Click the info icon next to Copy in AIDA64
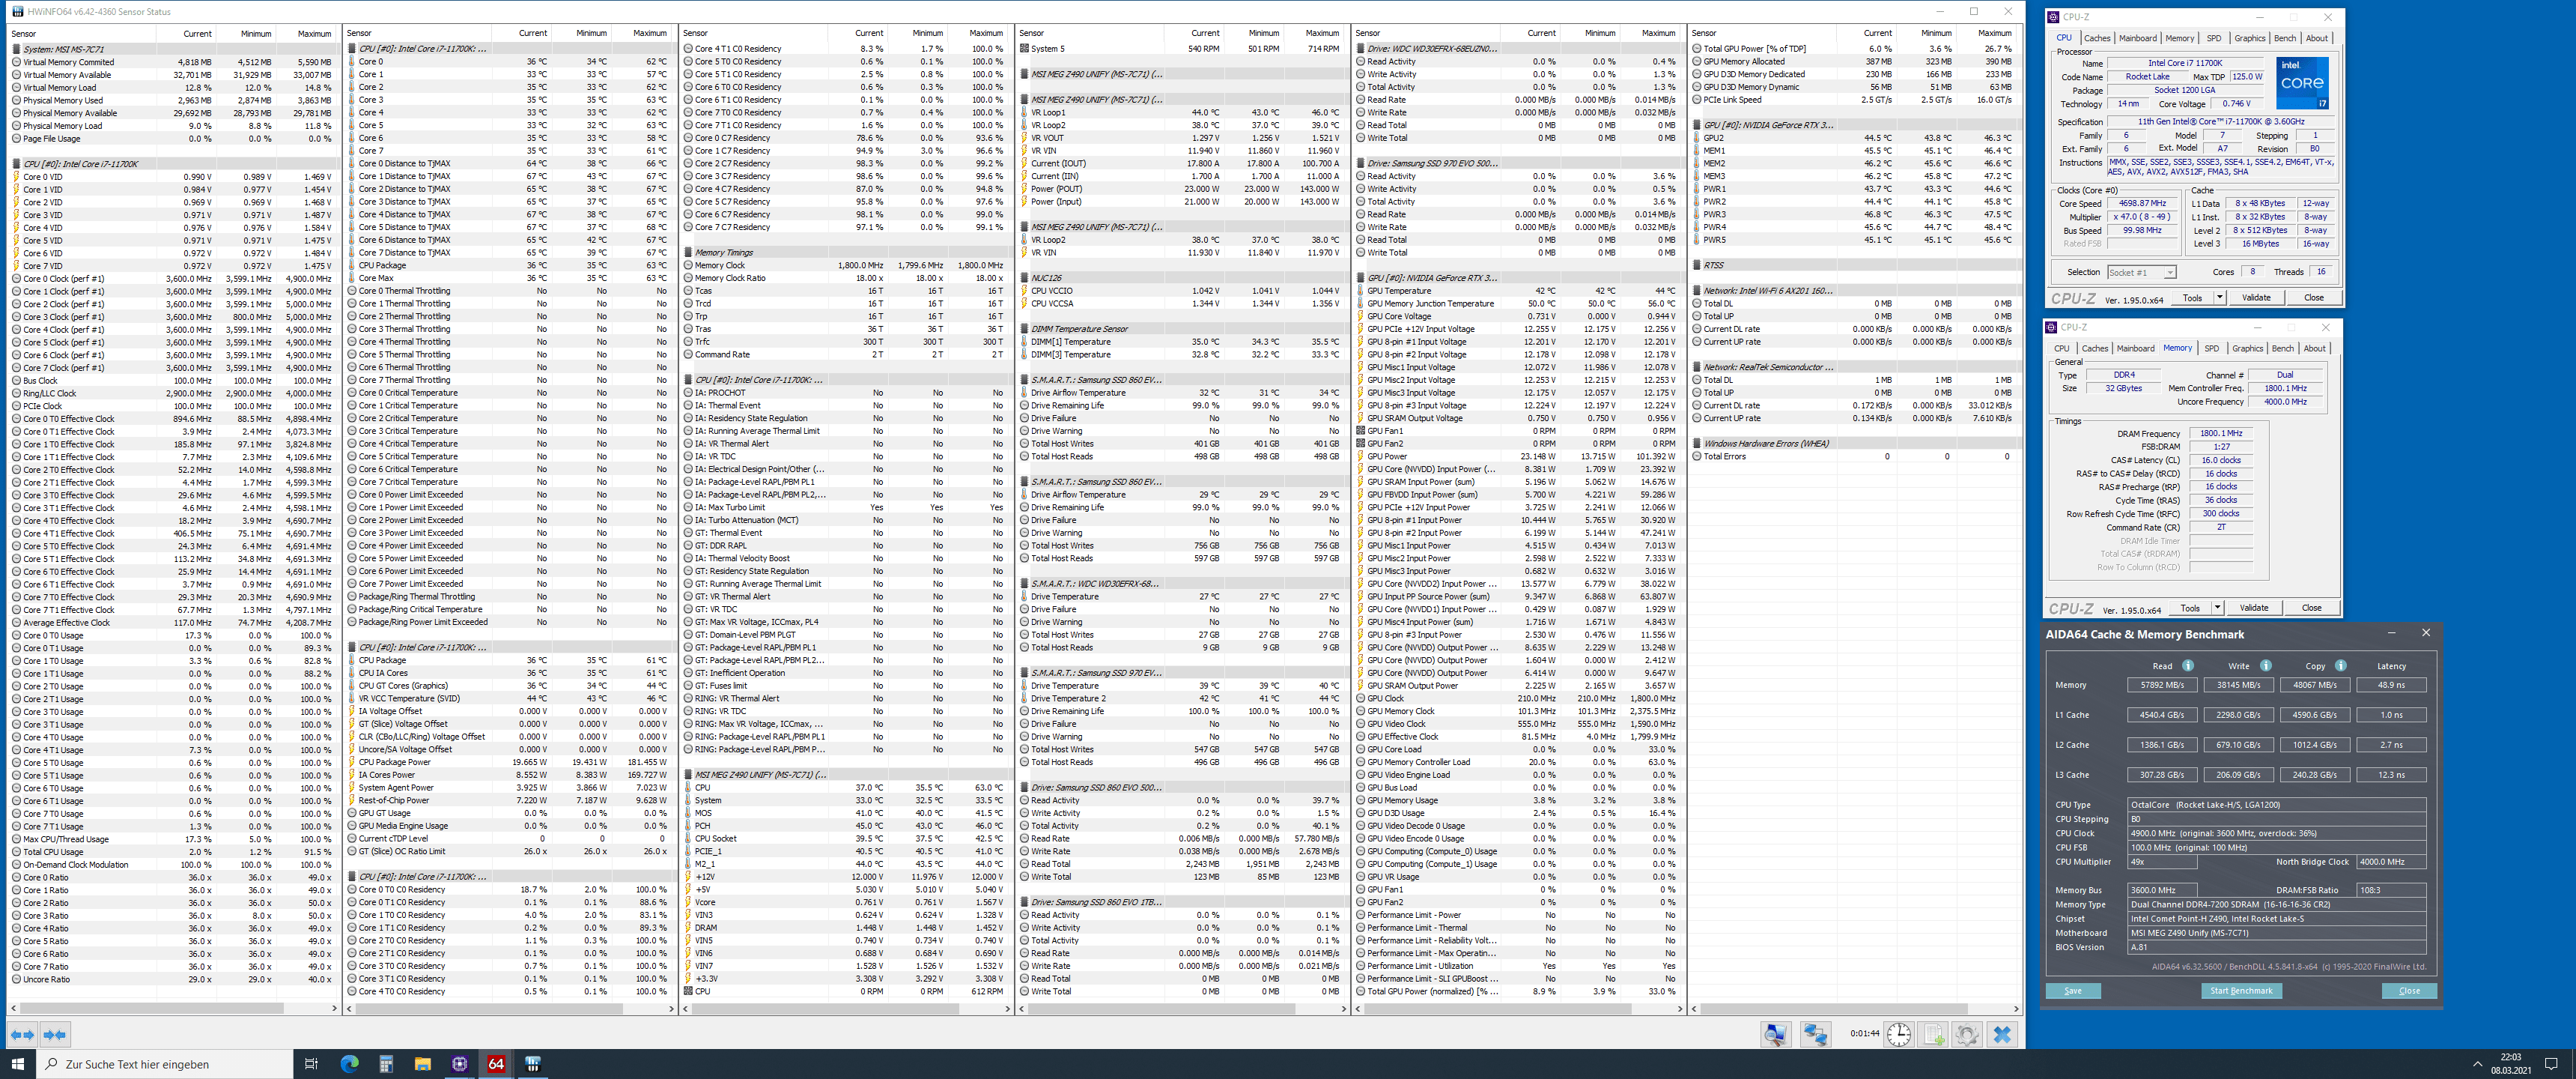The width and height of the screenshot is (2576, 1079). [x=2341, y=665]
